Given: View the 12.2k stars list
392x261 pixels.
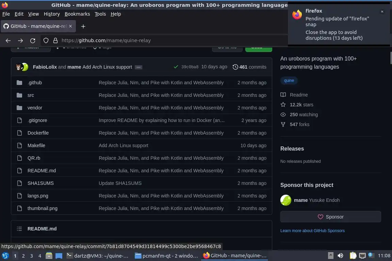Looking at the screenshot, I should coord(297,105).
